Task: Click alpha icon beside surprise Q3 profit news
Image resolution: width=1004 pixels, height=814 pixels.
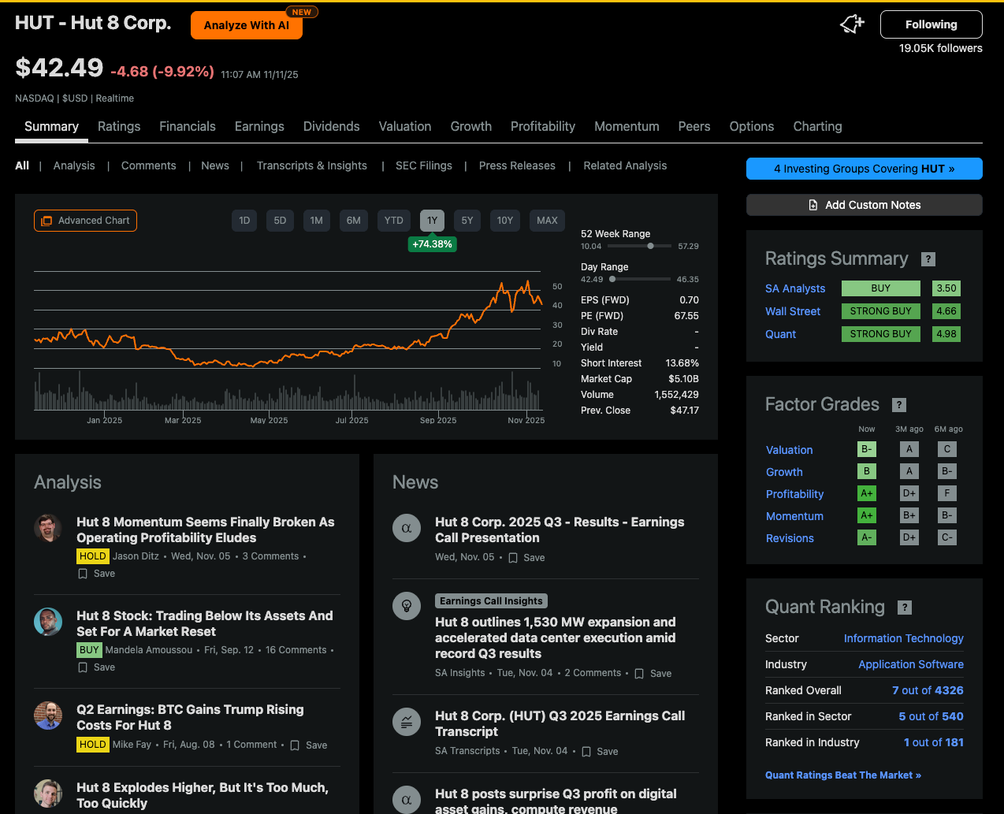Action: click(x=407, y=799)
